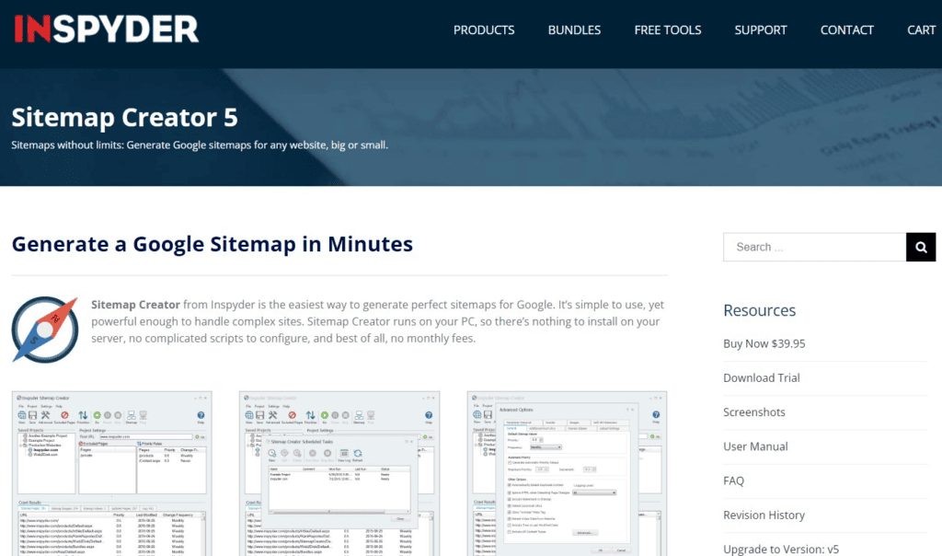Viewport: 942px width, 556px height.
Task: Click the magnifier search button
Action: coord(921,247)
